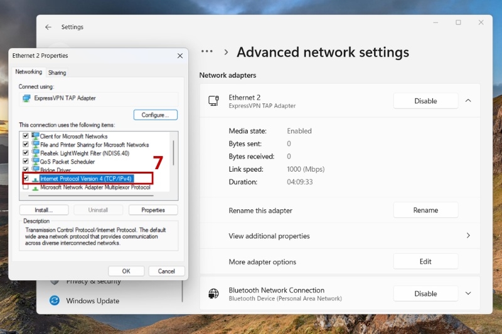Toggle Bridge Driver checkbox
This screenshot has height=334, width=502.
click(x=26, y=169)
